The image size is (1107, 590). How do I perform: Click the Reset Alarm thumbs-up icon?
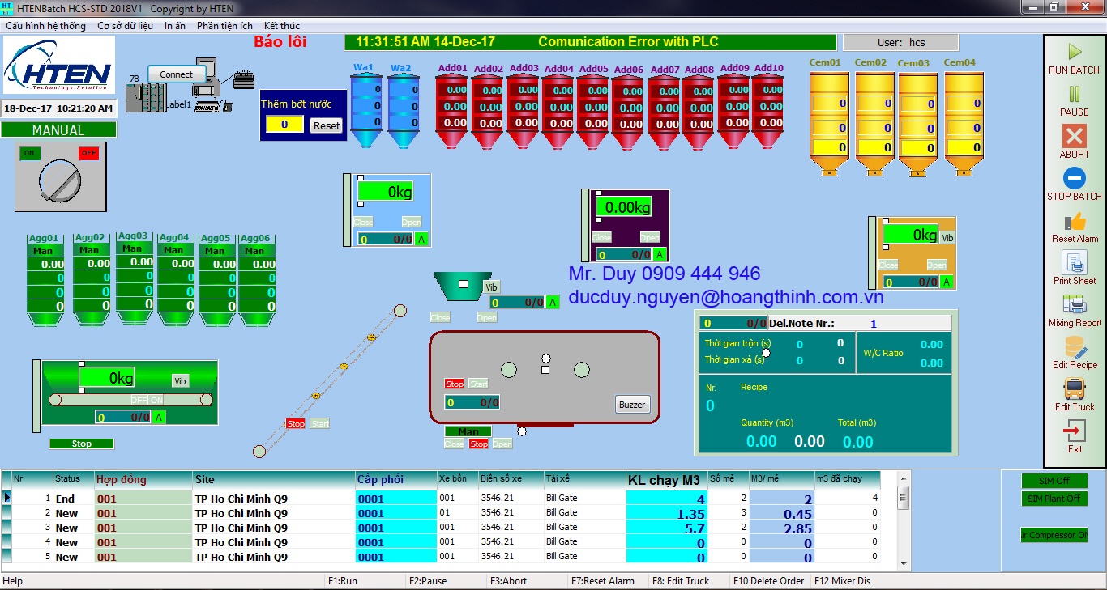1075,221
